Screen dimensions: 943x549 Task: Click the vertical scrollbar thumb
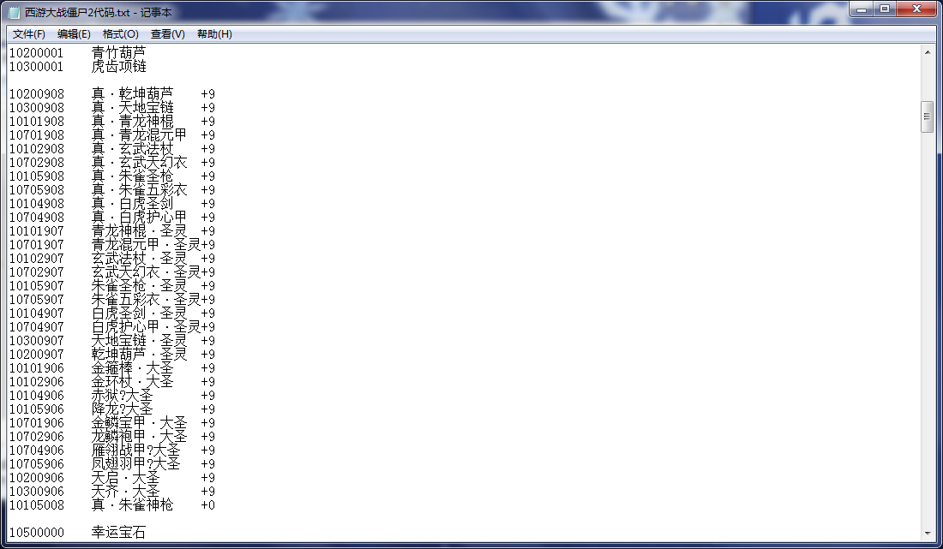[927, 117]
